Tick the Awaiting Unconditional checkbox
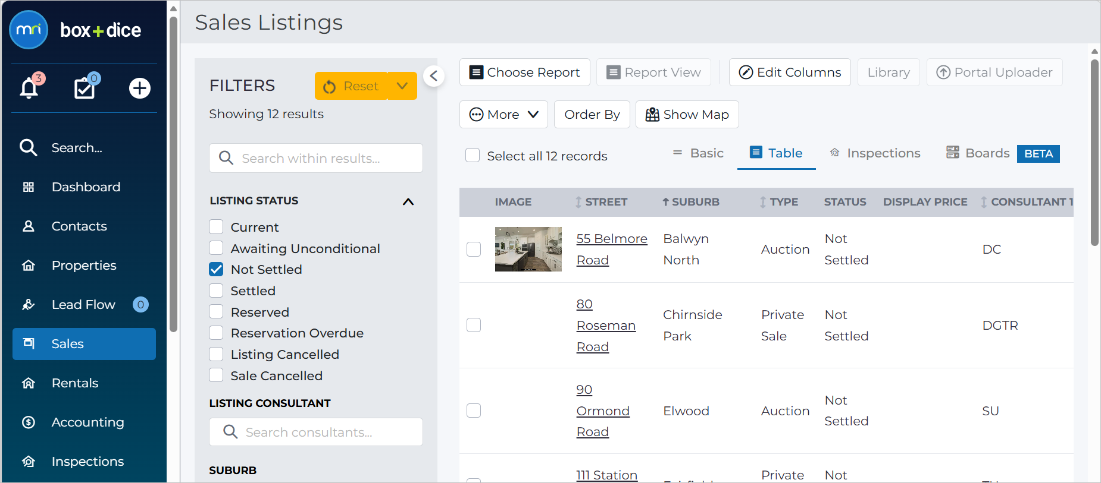 [216, 248]
